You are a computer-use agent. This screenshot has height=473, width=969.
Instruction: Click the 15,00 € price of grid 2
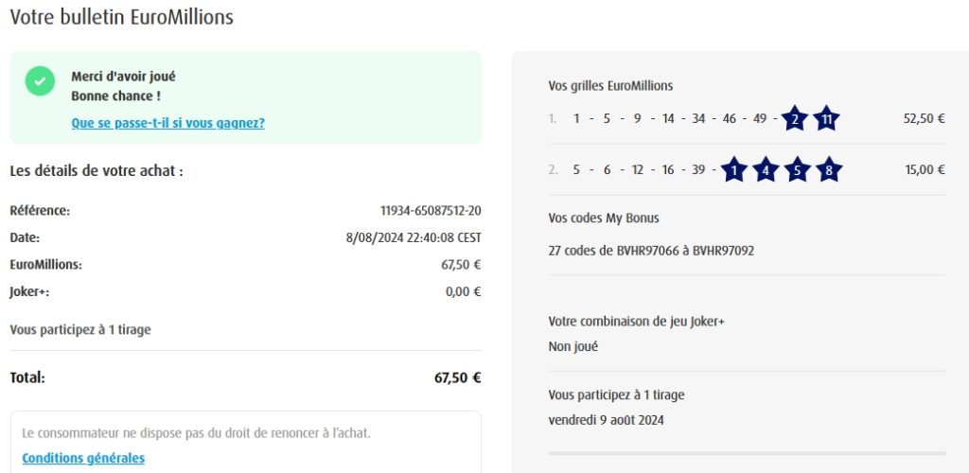925,170
